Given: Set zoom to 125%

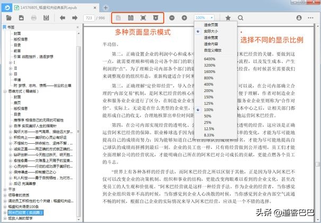Looking at the screenshot, I should tap(209, 104).
